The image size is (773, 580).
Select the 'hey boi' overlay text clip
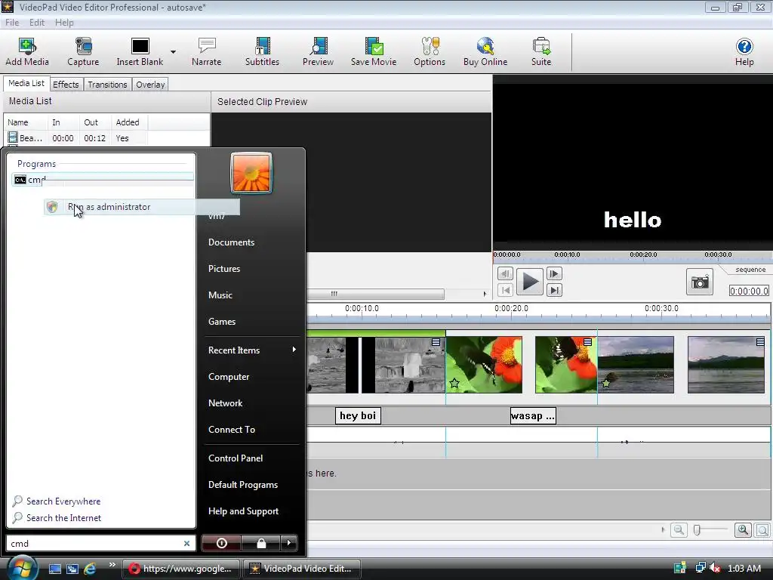358,416
